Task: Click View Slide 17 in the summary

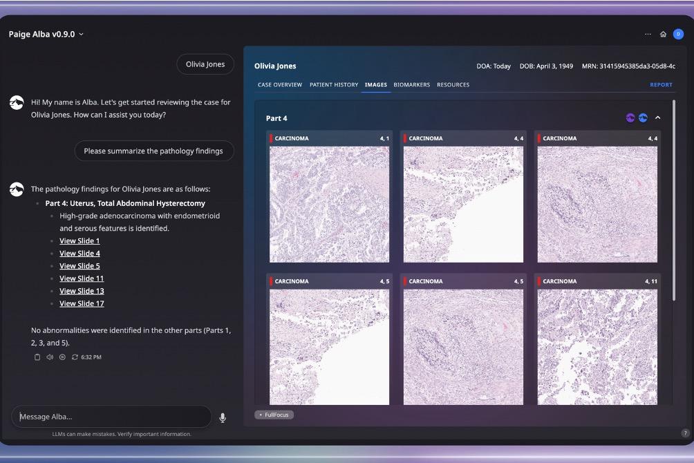Action: click(x=82, y=303)
